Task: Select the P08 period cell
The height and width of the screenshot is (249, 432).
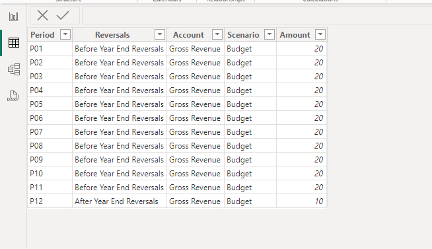Action: [50, 146]
